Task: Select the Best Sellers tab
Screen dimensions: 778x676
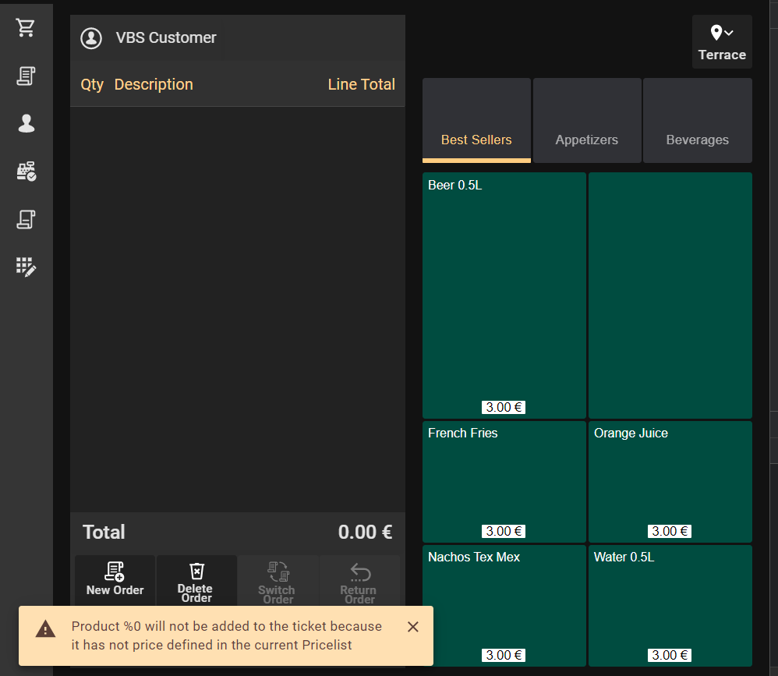Action: tap(476, 121)
